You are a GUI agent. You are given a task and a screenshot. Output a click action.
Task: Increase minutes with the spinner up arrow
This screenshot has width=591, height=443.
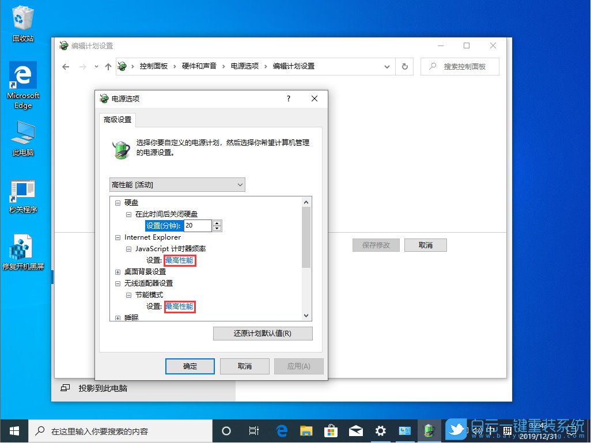(217, 223)
